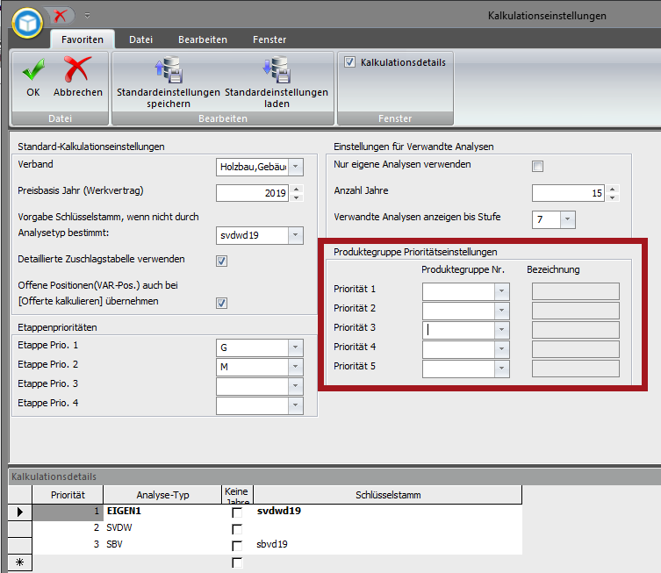Increase Anzahl Jahre with up arrow
661x573 pixels.
pos(613,190)
